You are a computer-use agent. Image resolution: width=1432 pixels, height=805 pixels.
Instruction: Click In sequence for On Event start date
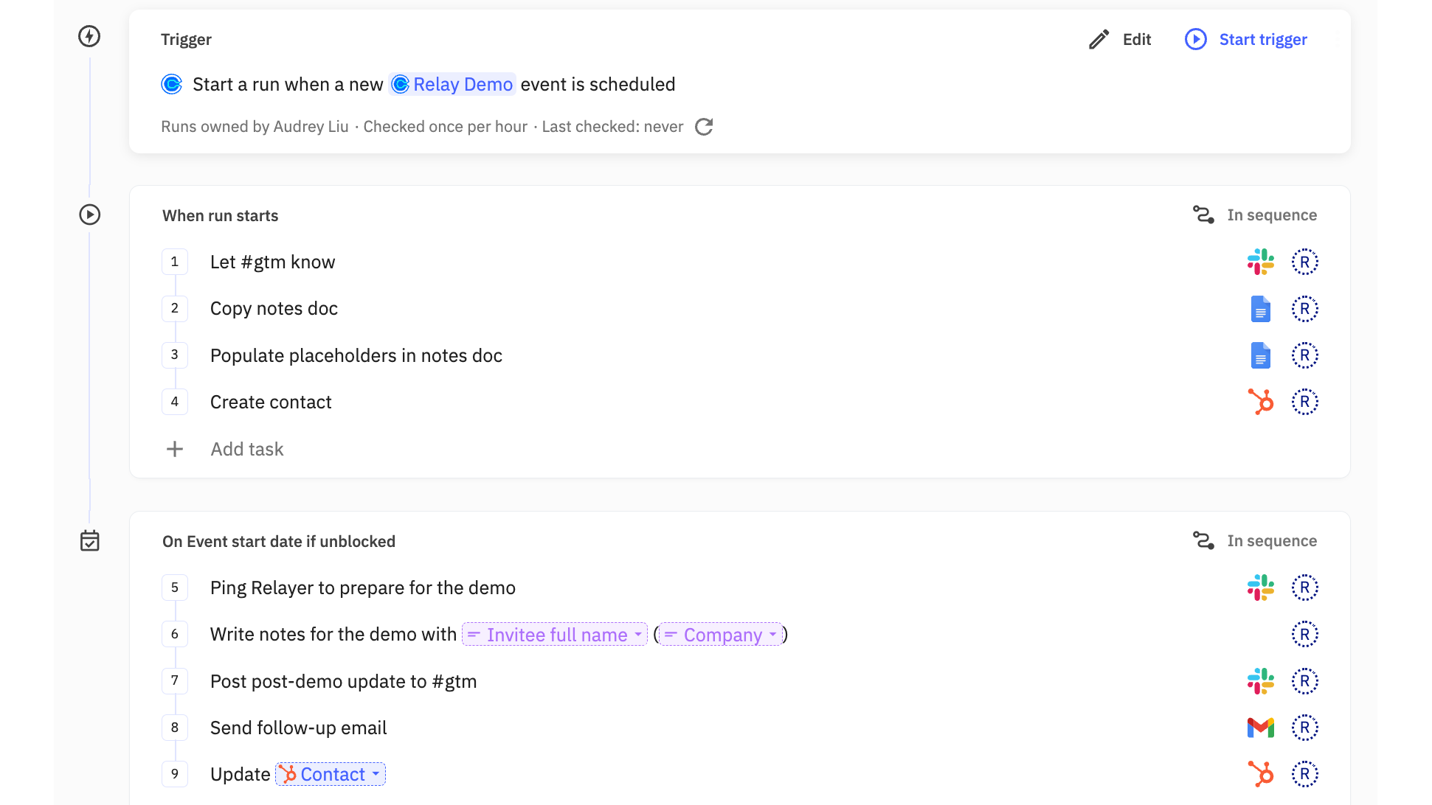(x=1255, y=541)
